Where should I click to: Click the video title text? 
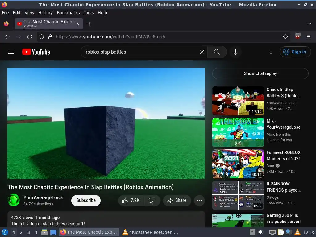click(90, 187)
